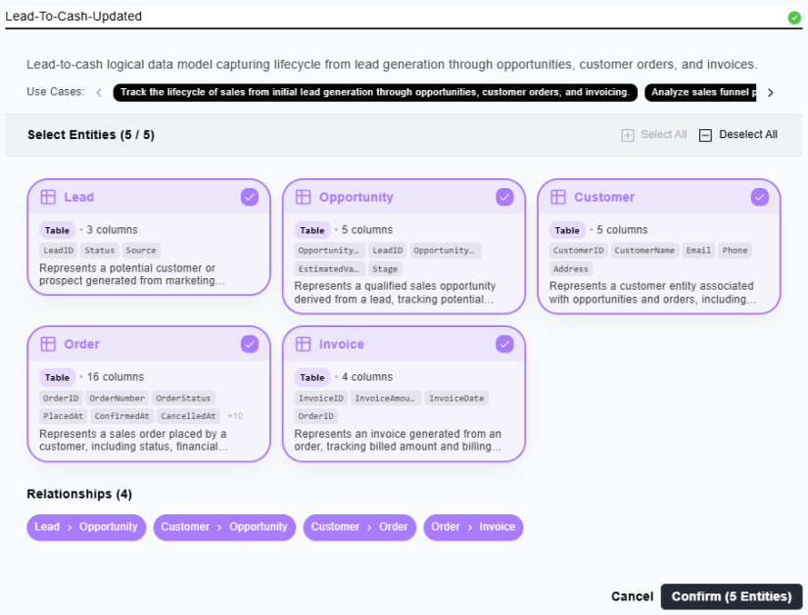Uncheck the Order entity checkmark
The height and width of the screenshot is (615, 808).
click(250, 344)
